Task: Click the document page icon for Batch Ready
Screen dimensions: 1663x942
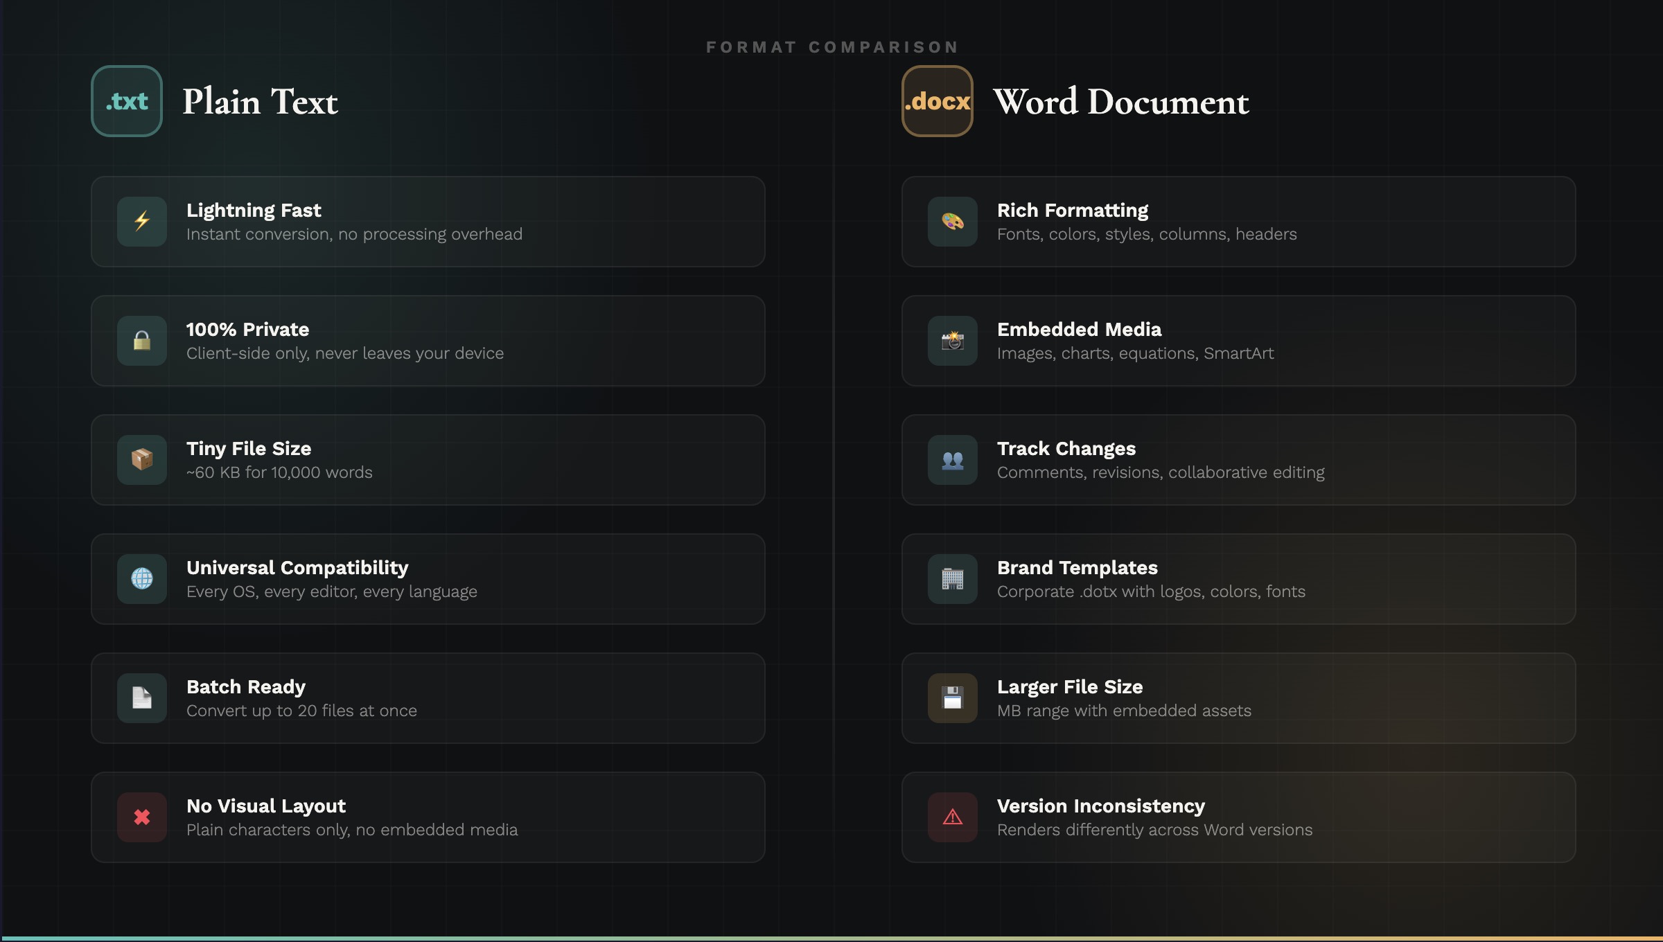Action: coord(142,698)
